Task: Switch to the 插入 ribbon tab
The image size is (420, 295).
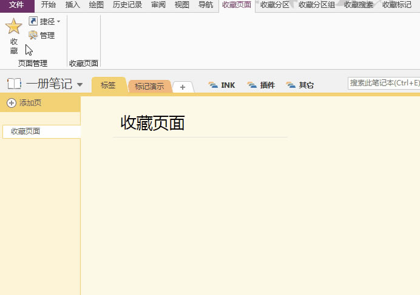Action: [73, 5]
